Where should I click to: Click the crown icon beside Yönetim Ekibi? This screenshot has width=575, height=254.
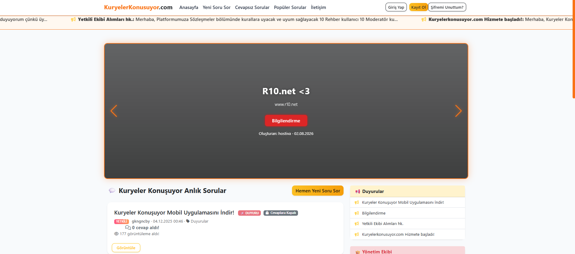click(358, 252)
